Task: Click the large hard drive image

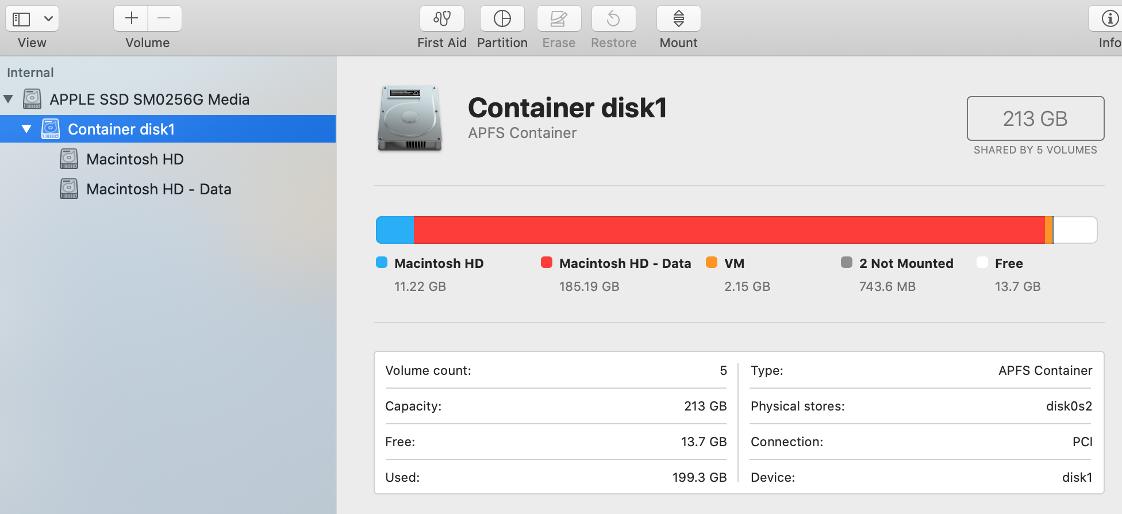Action: tap(409, 118)
